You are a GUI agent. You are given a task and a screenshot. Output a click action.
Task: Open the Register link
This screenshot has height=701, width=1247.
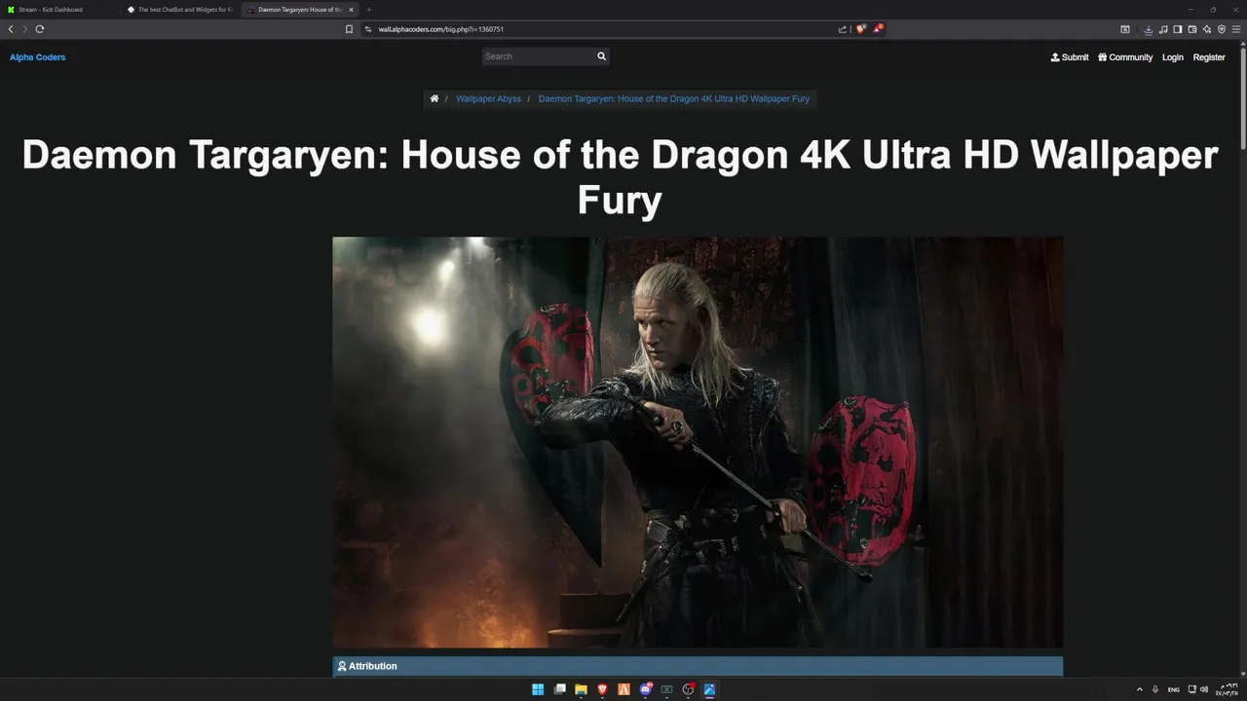(x=1209, y=57)
